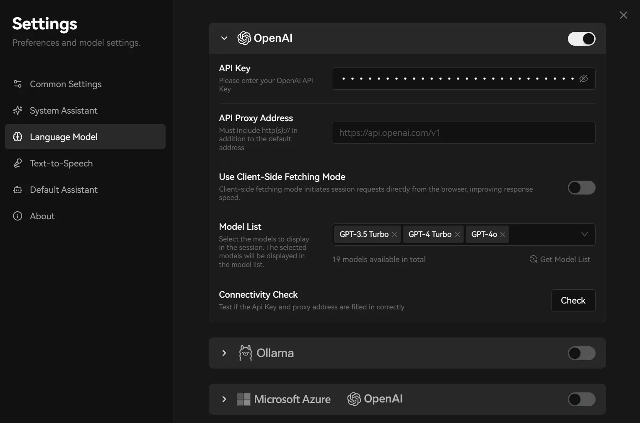640x423 pixels.
Task: Open the Model List dropdown
Action: [x=584, y=234]
